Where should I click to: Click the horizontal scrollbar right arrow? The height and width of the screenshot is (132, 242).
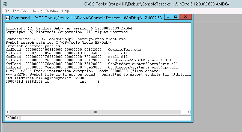pos(188,112)
